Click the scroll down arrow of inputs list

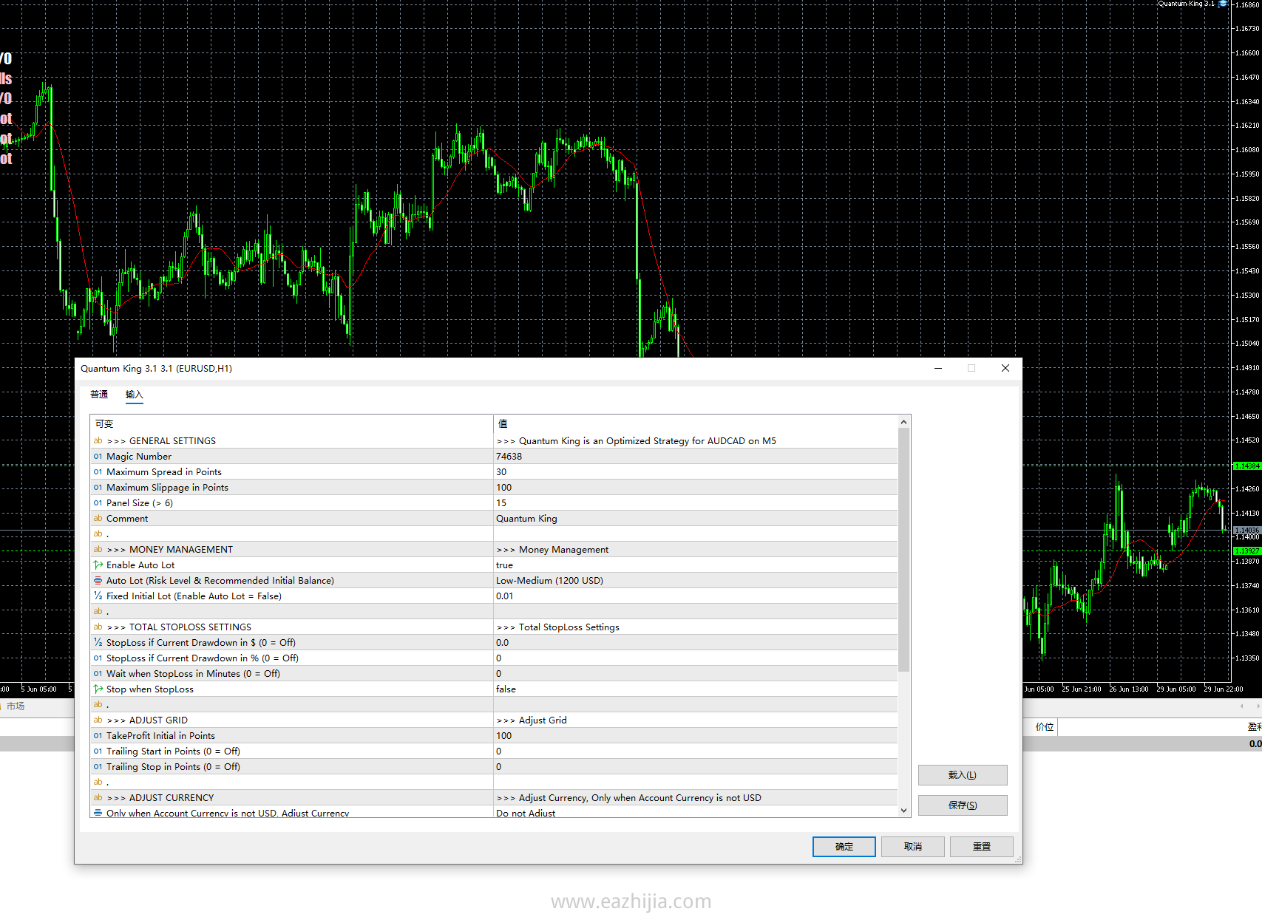pyautogui.click(x=903, y=811)
